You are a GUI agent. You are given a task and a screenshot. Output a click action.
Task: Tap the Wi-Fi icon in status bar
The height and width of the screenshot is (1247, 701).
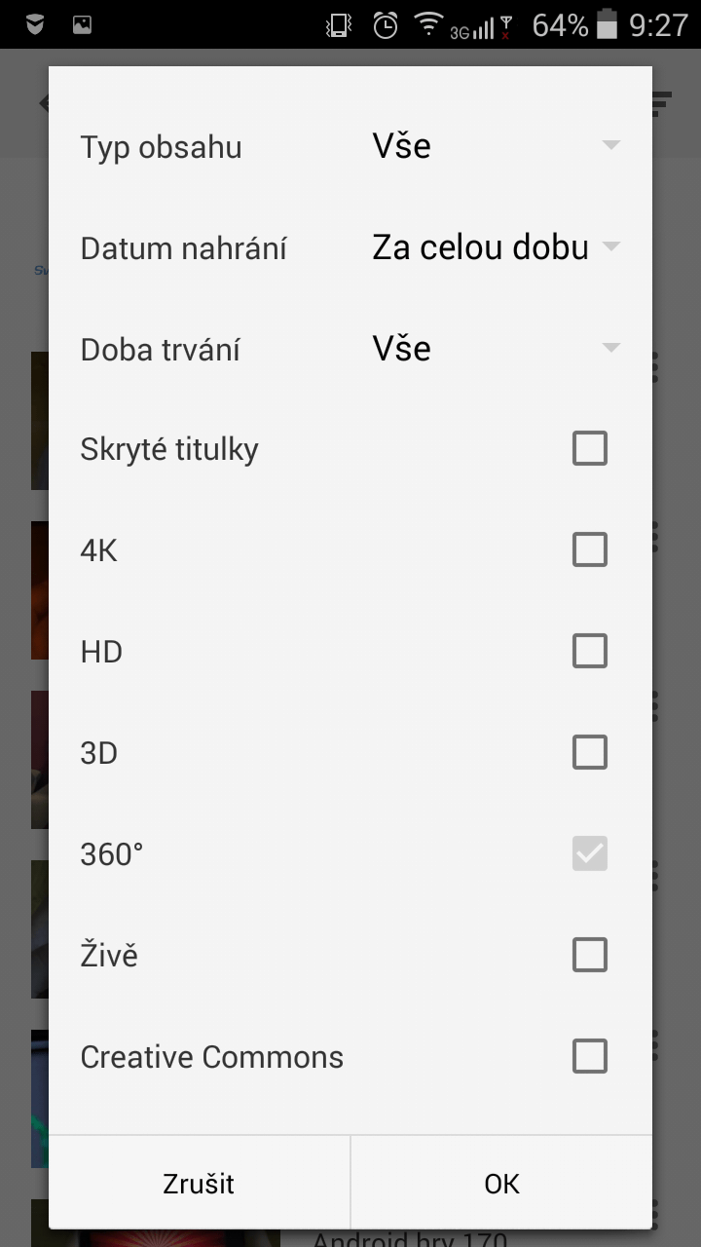click(427, 23)
